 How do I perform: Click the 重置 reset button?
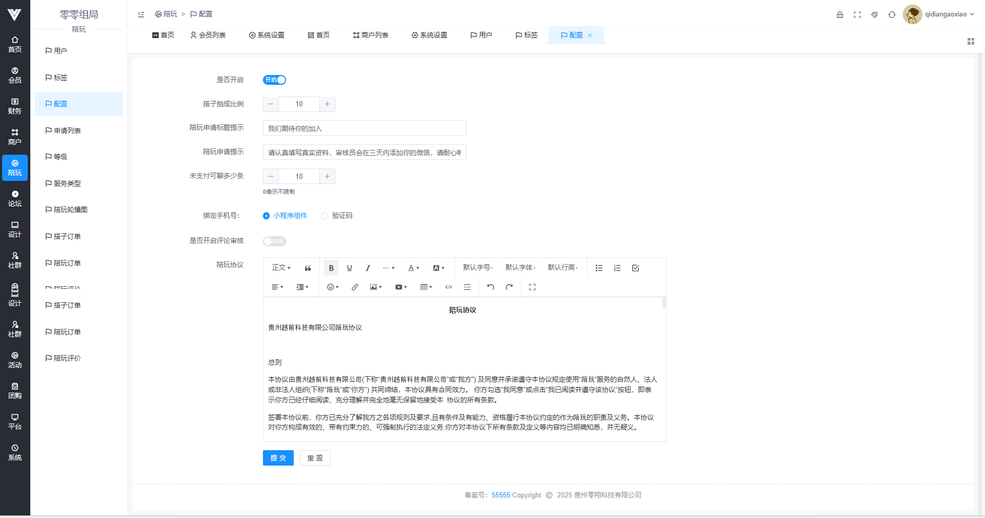(315, 458)
